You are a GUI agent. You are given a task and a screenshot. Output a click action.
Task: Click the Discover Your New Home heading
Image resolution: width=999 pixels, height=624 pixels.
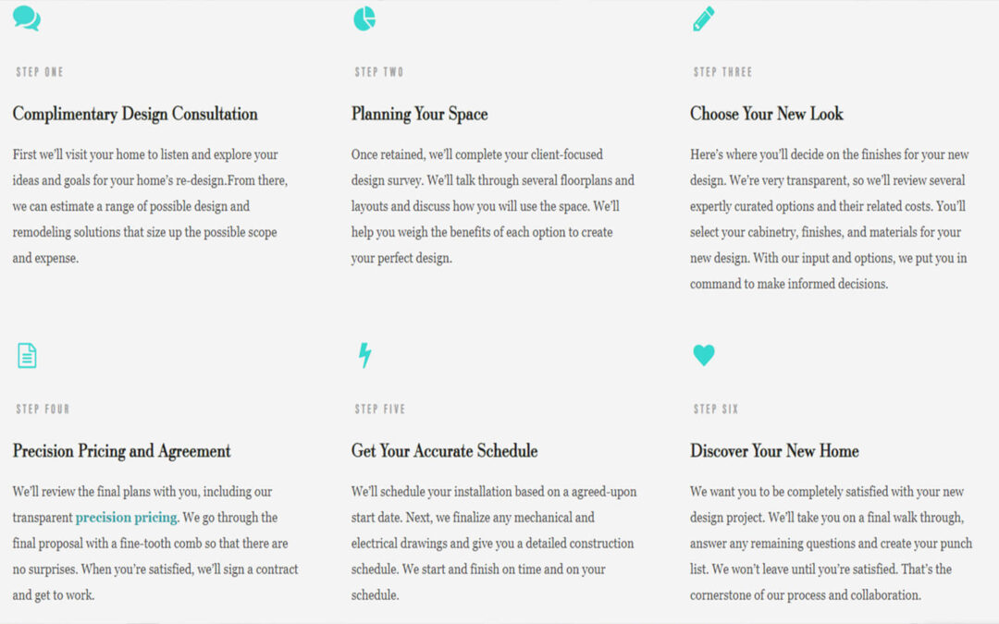pos(774,451)
